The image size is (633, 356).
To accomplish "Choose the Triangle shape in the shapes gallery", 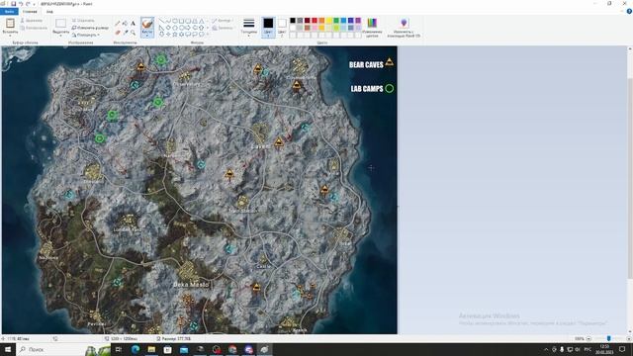I will [x=201, y=21].
